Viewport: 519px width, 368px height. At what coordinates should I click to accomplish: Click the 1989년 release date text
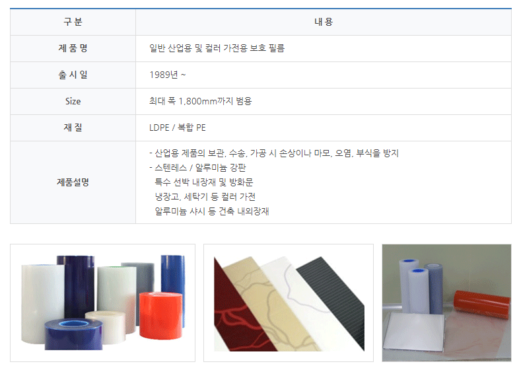tap(168, 75)
